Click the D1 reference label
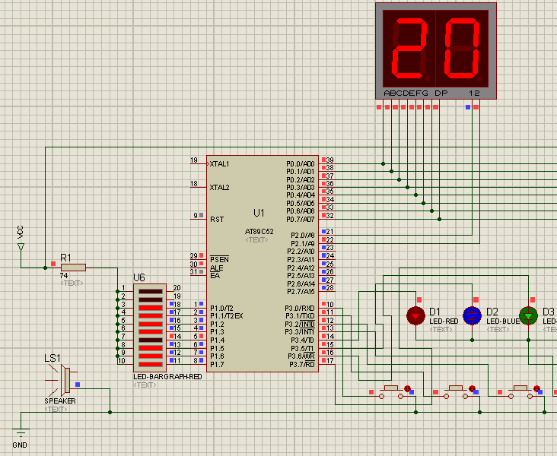 point(434,312)
